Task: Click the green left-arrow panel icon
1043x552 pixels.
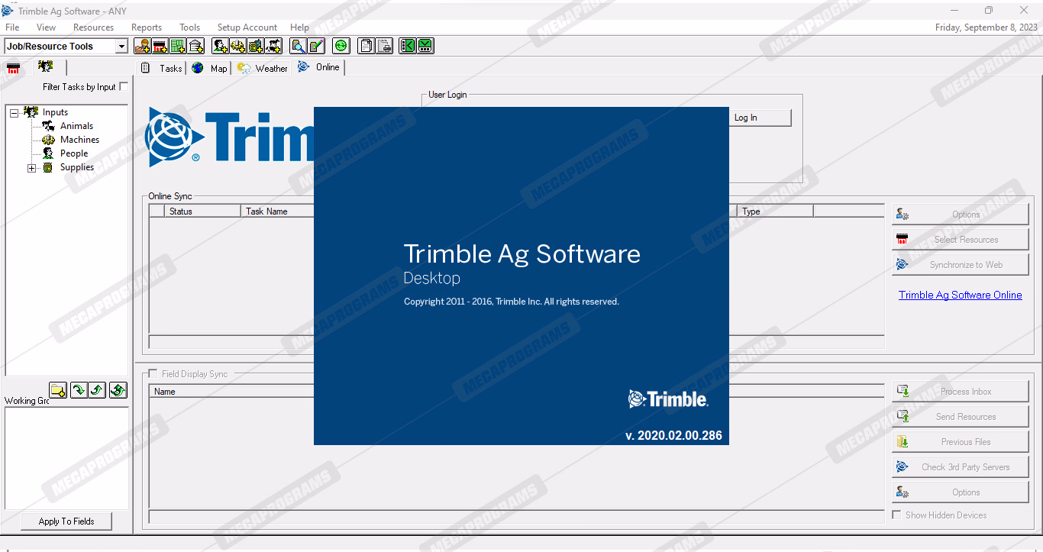Action: tap(408, 46)
